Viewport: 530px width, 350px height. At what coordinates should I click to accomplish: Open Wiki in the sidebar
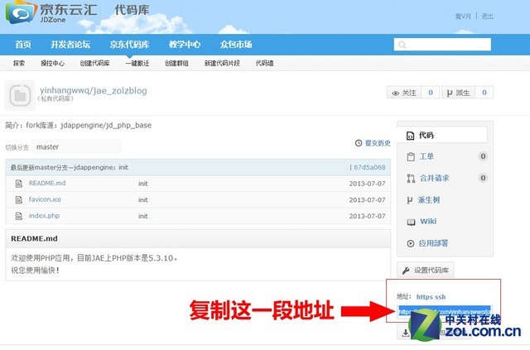[428, 221]
